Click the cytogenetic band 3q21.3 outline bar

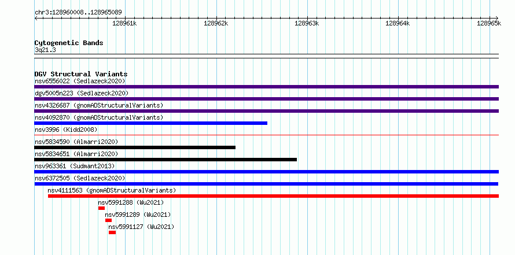coord(266,56)
